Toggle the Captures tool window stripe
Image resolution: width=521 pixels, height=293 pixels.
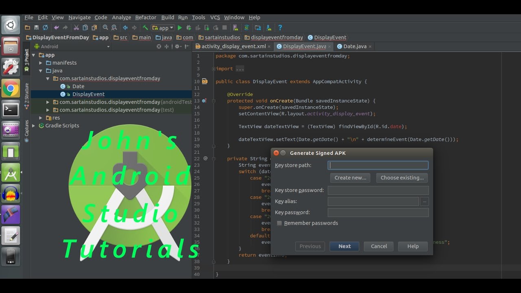click(26, 131)
